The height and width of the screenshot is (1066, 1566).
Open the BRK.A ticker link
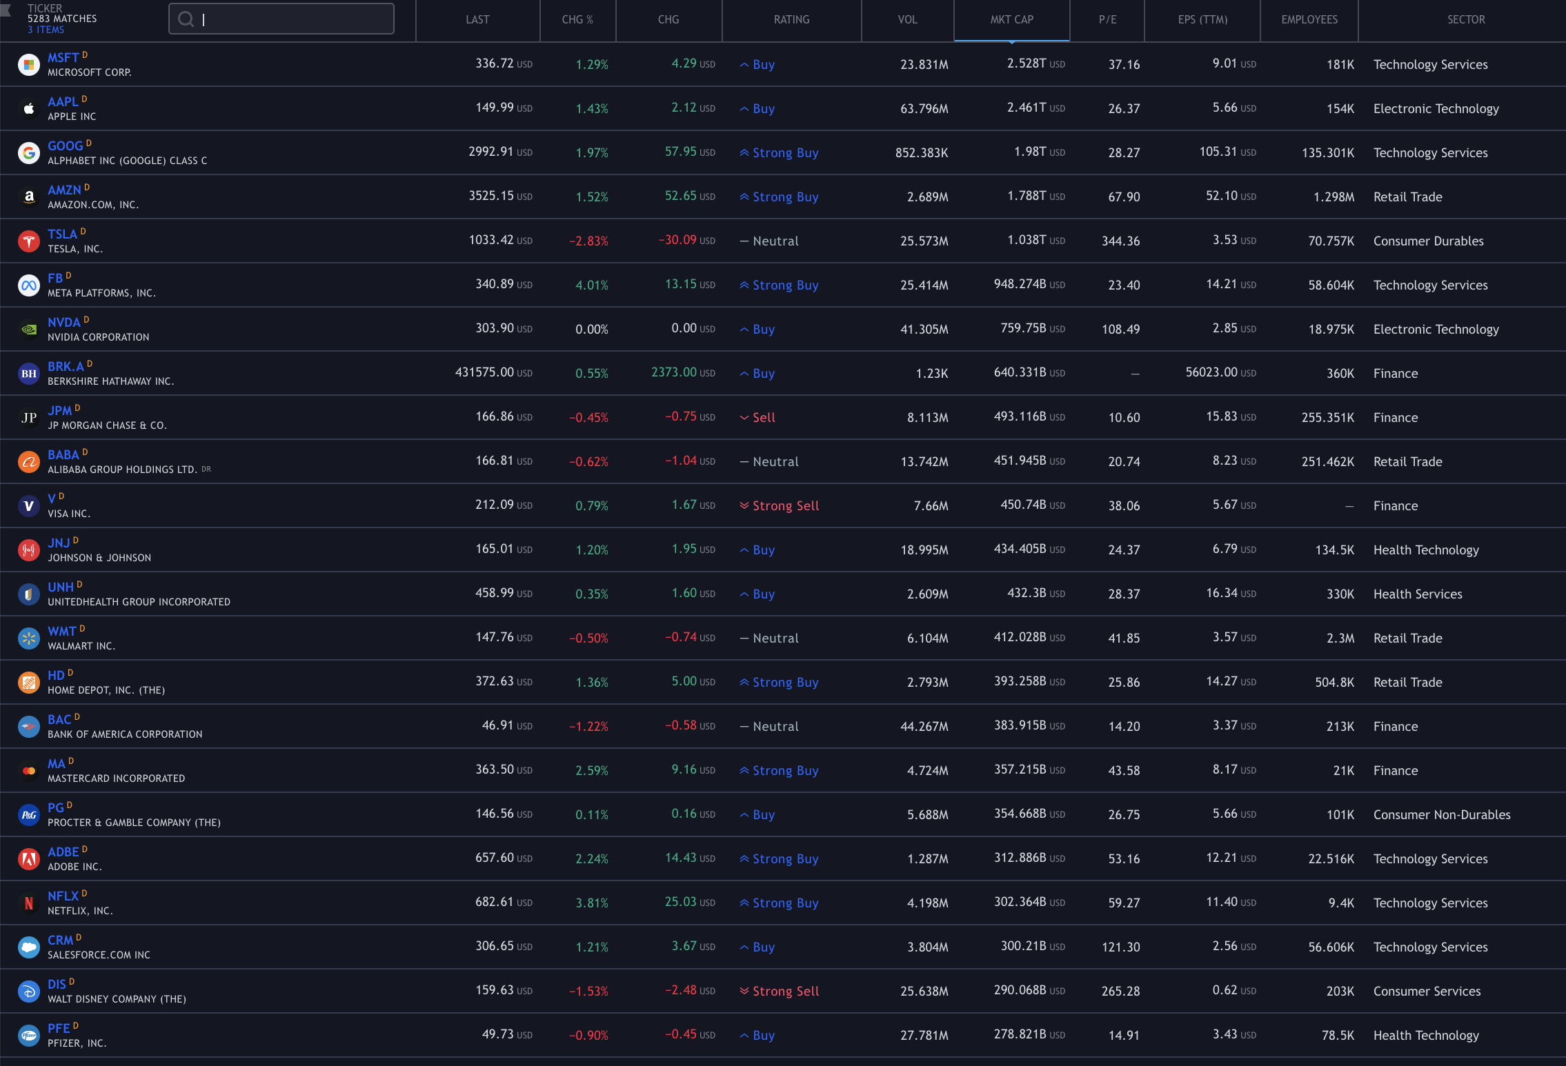66,367
